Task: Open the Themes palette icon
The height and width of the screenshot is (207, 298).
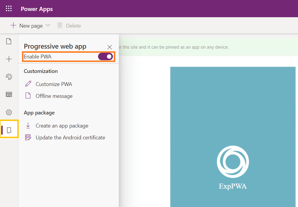Action: pyautogui.click(x=9, y=77)
